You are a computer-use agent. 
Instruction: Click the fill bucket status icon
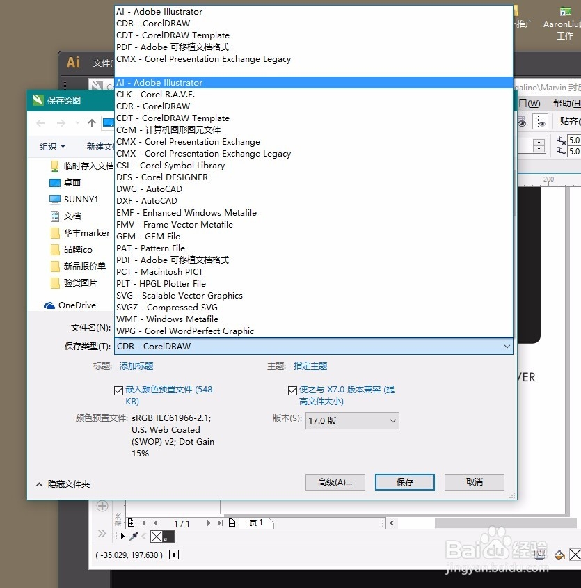coord(559,555)
